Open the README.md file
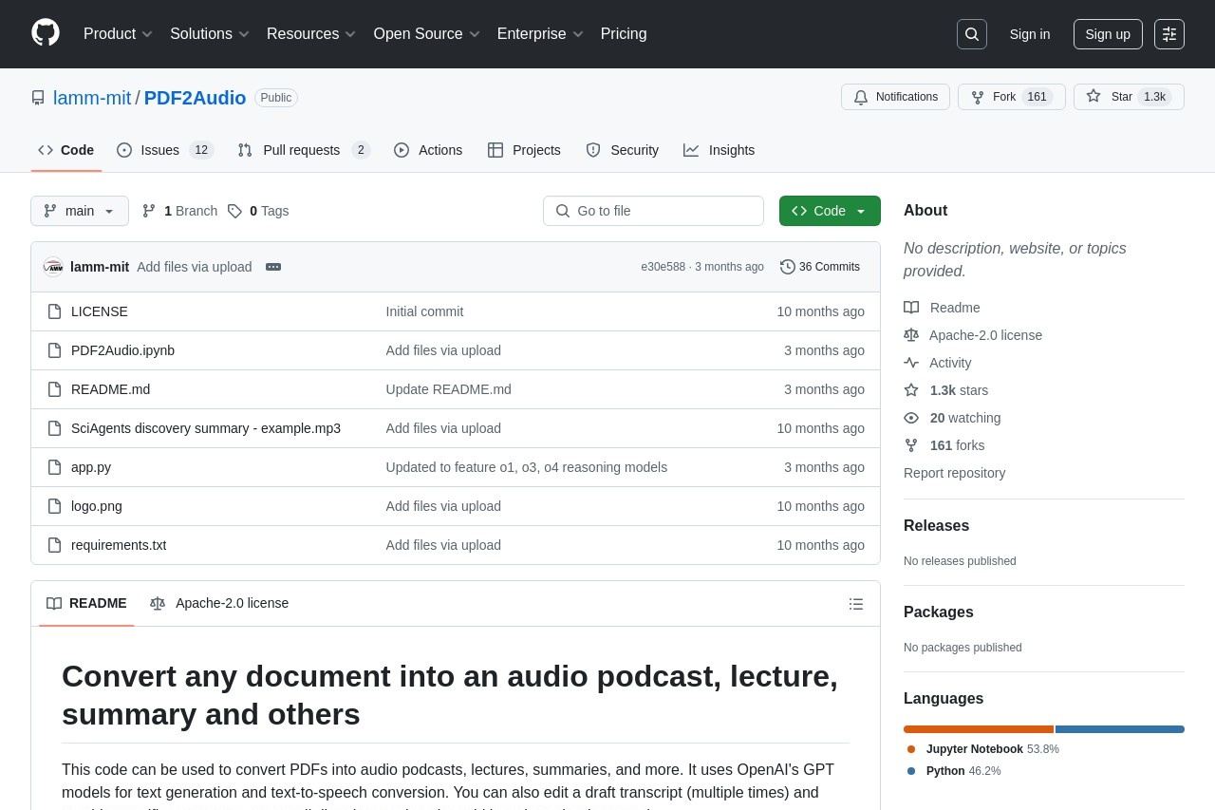Screen dimensions: 1215x810 110,389
